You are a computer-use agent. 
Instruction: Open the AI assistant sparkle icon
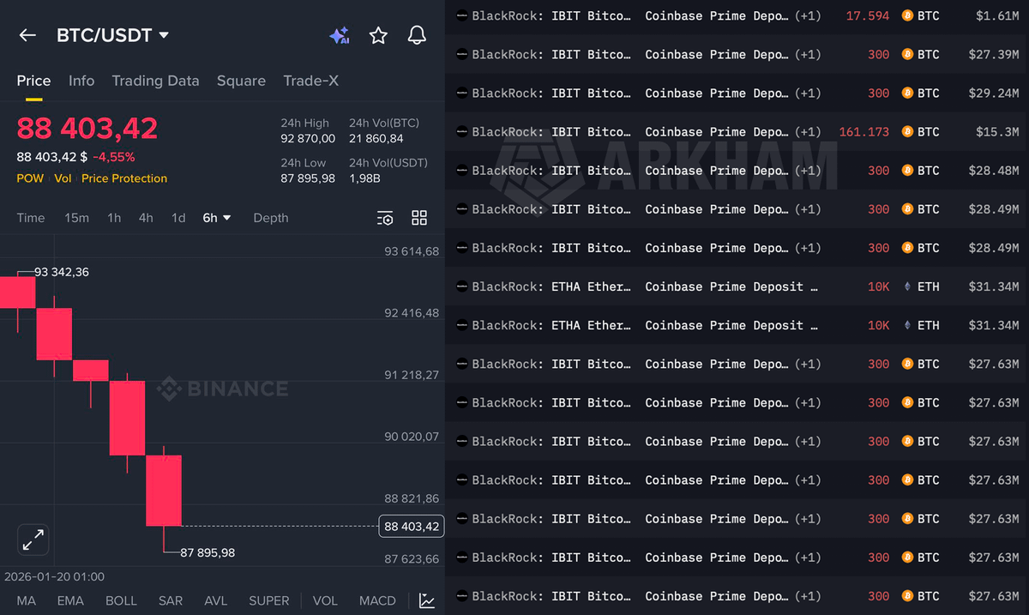340,35
